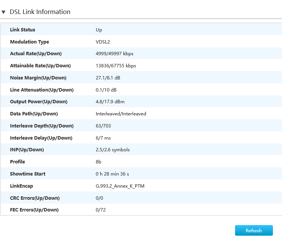Select the 13836/67755 kbps value
282x244 pixels.
(x=116, y=66)
